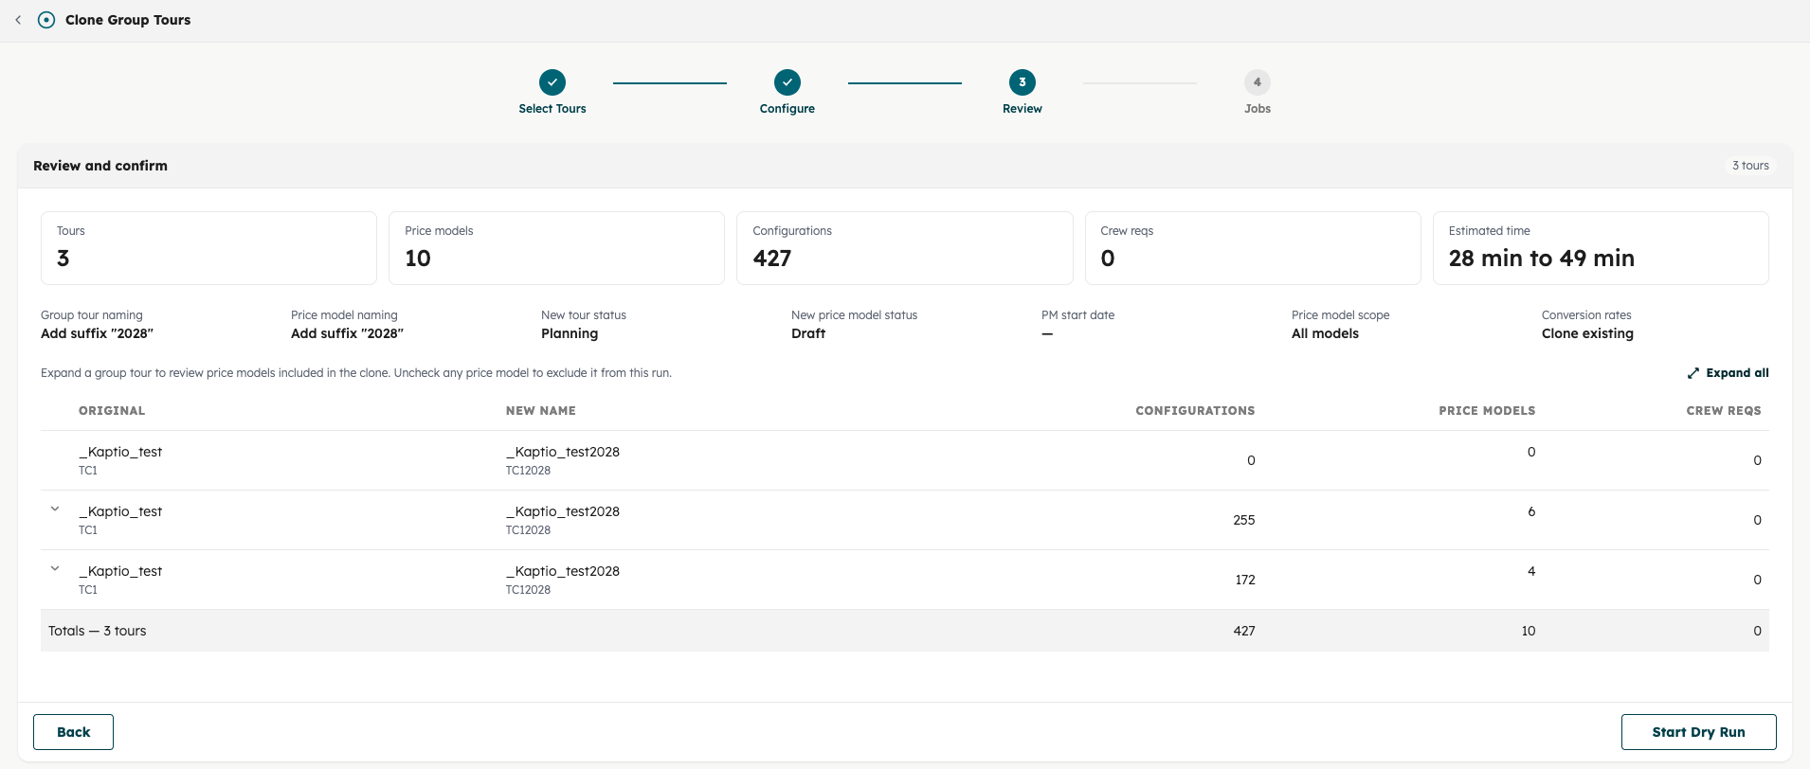This screenshot has width=1810, height=769.
Task: Open the Configure step label
Action: tap(787, 109)
